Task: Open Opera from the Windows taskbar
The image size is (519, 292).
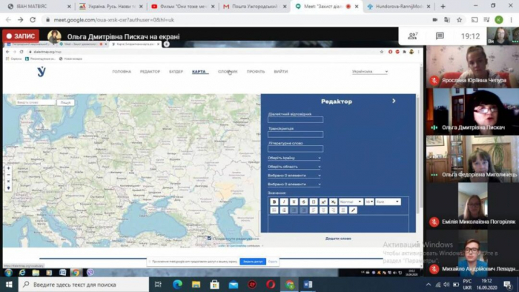Action: pos(271,285)
